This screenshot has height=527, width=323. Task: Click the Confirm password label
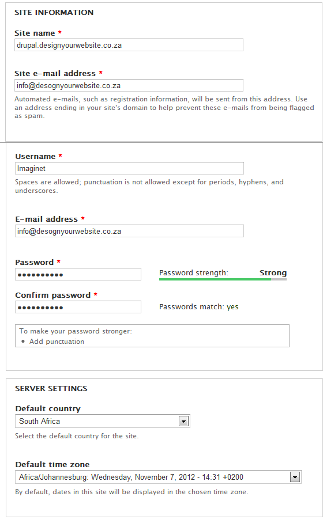(53, 295)
